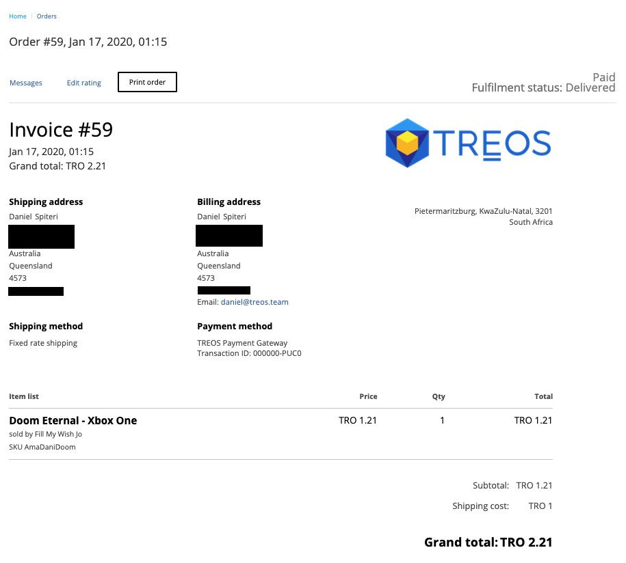
Task: Click TREOS Payment Gateway text
Action: point(242,343)
